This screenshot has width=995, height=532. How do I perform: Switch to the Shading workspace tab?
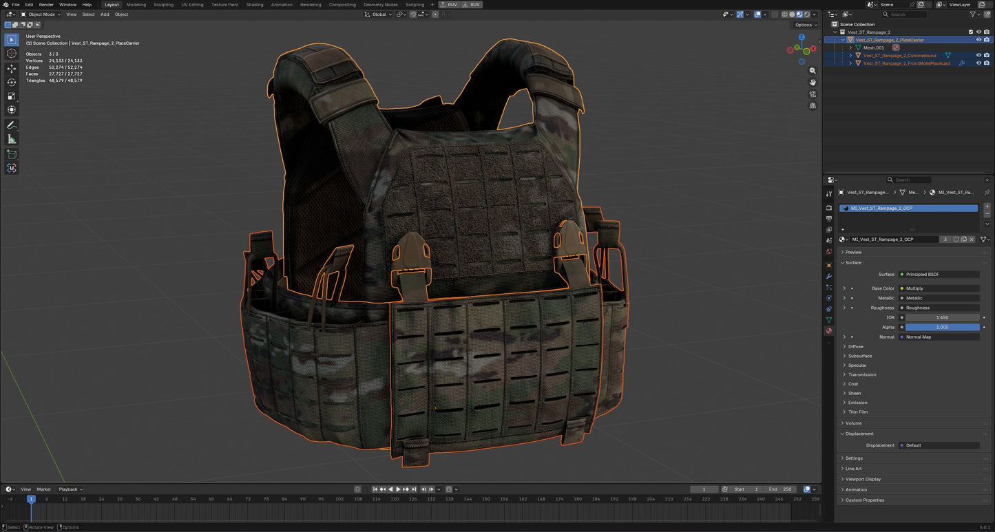pyautogui.click(x=255, y=5)
